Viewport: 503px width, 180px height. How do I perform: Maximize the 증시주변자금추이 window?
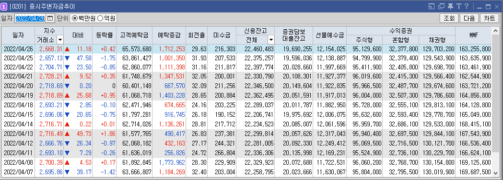coord(488,7)
